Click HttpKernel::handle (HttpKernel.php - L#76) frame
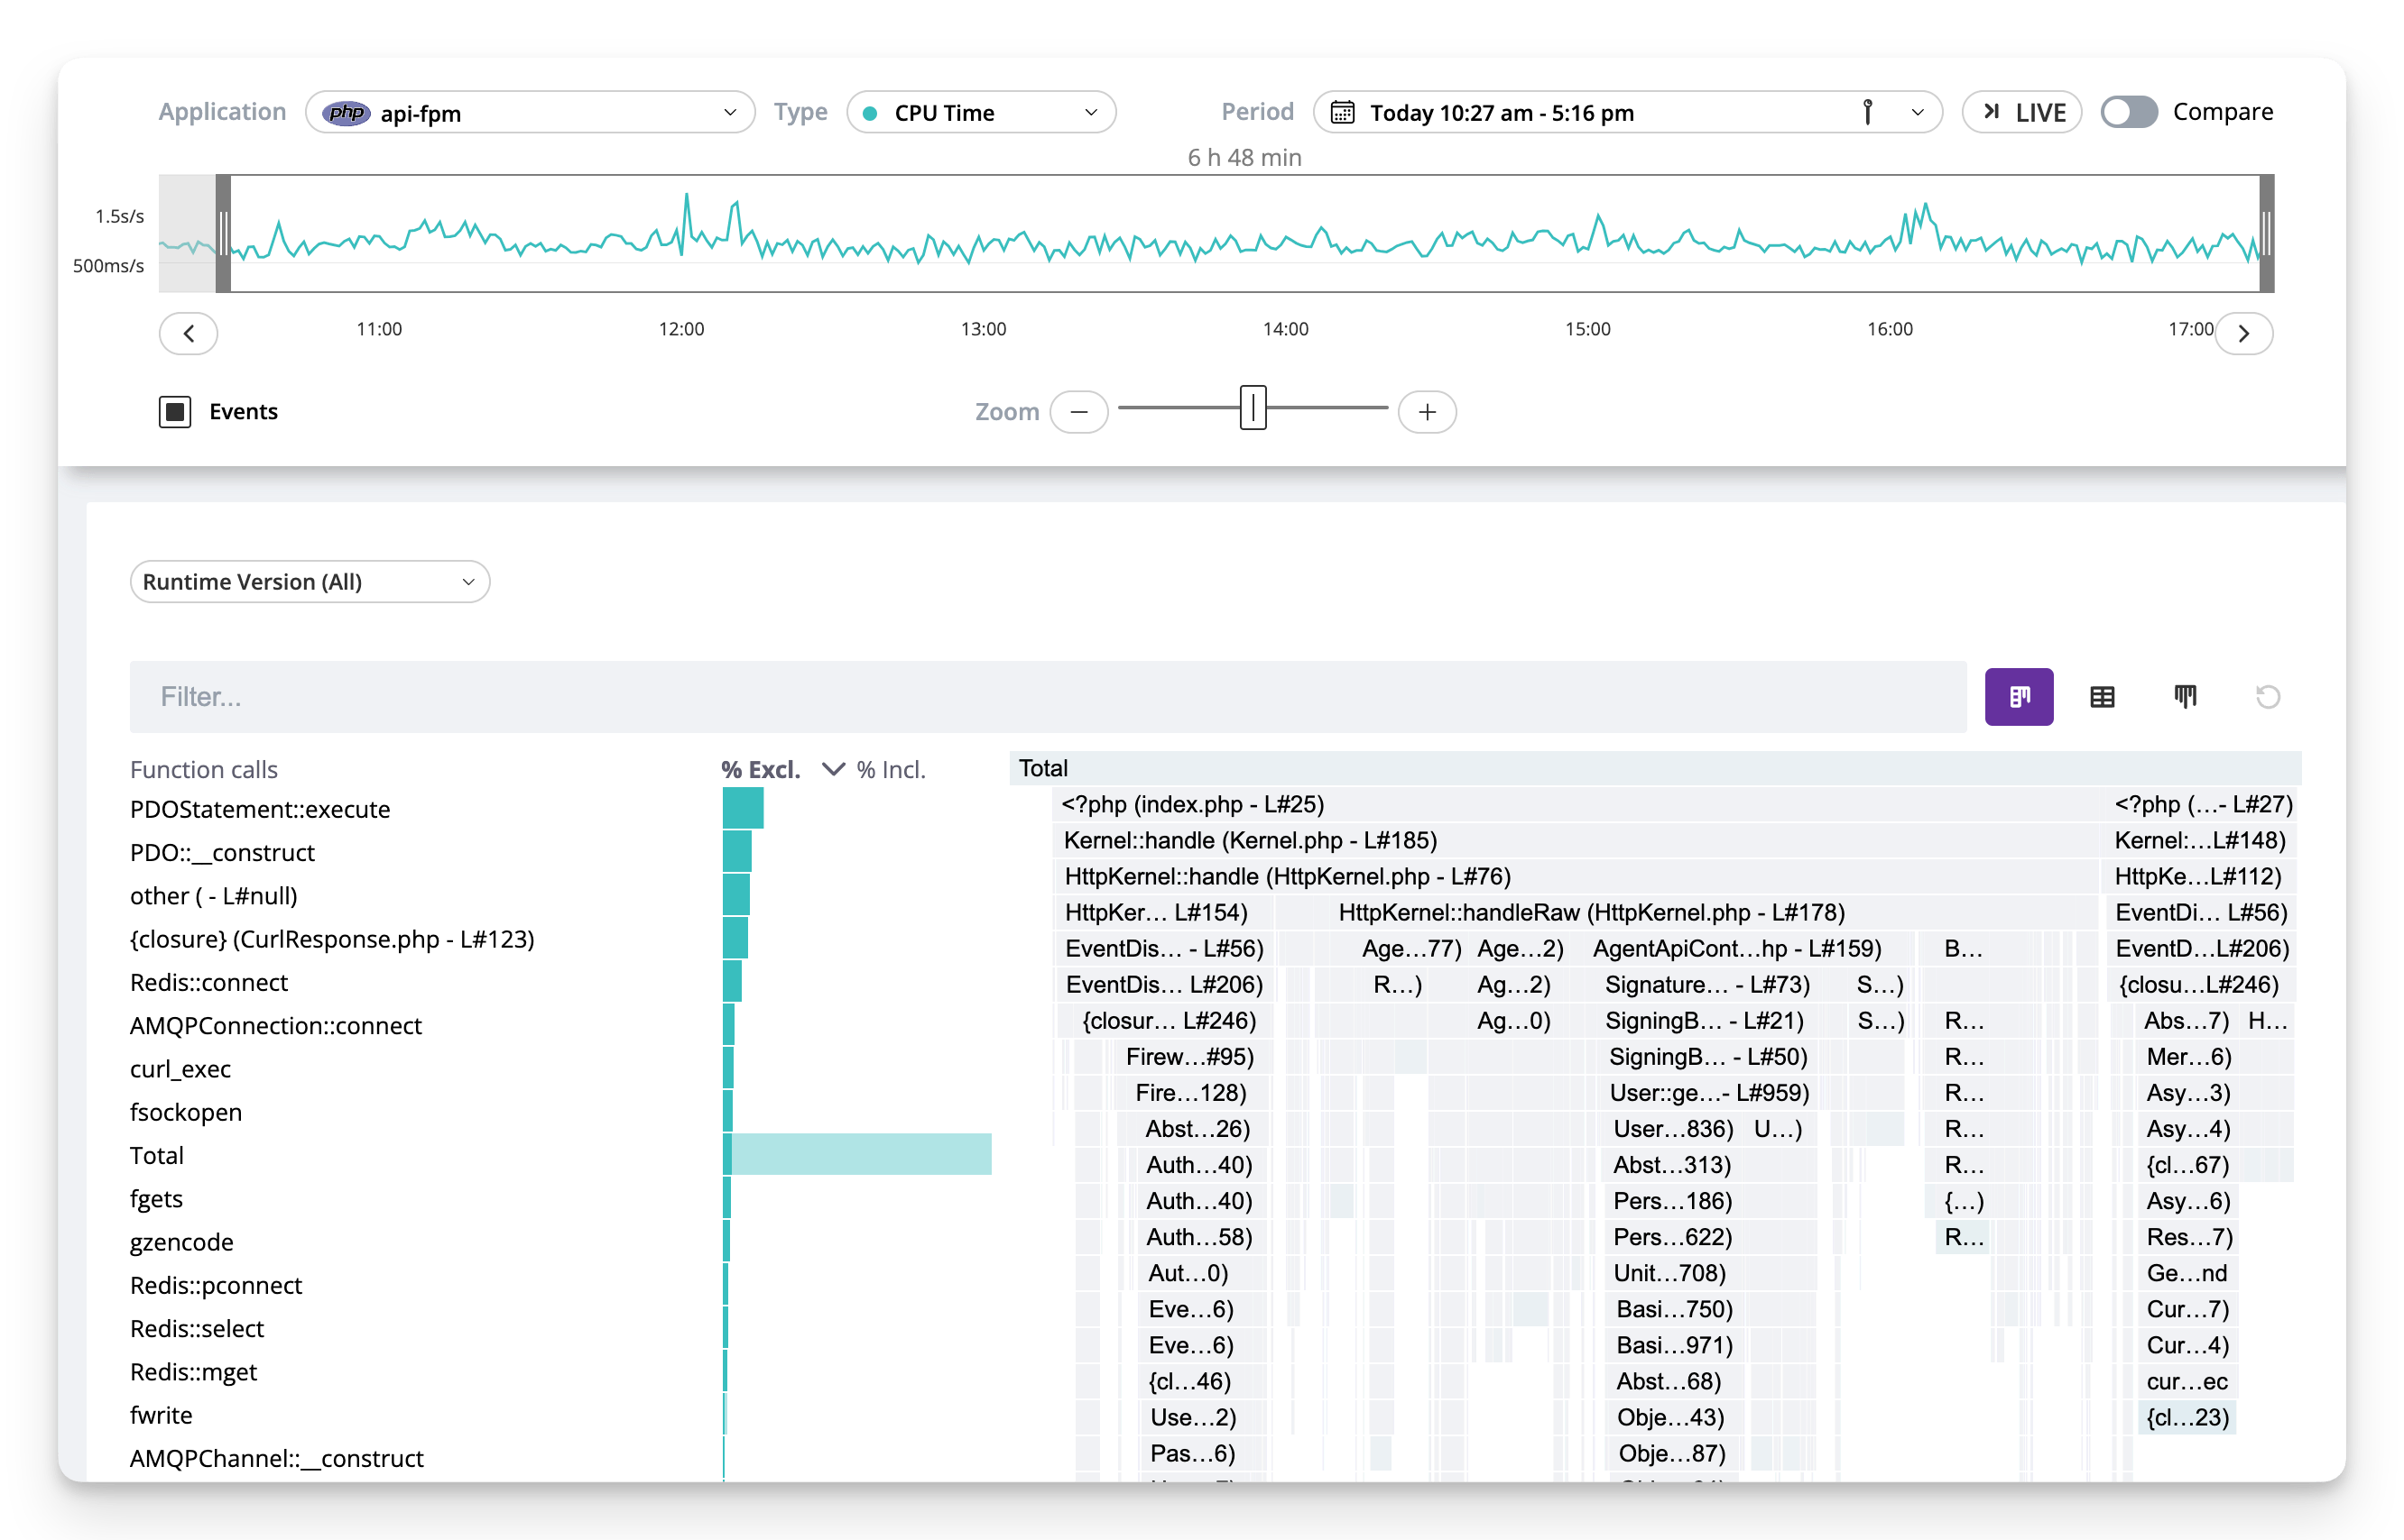 [x=1576, y=876]
